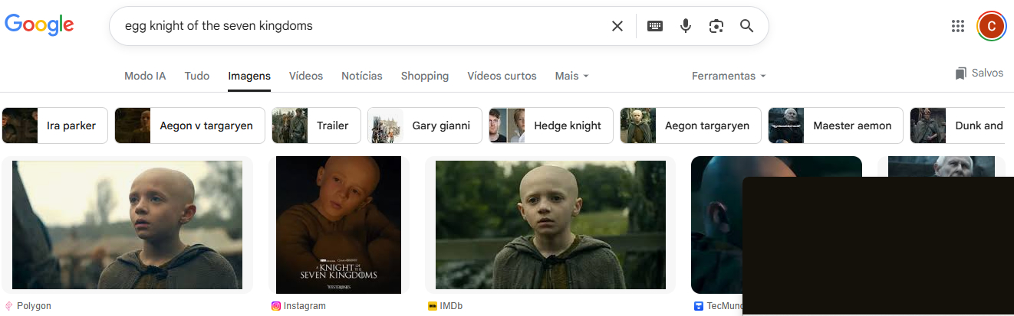Viewport: 1014px width, 316px height.
Task: Open the Instagram poster image result
Action: click(x=338, y=224)
